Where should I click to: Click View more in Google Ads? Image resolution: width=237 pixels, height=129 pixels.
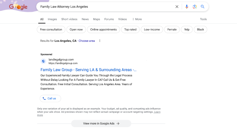tap(101, 123)
